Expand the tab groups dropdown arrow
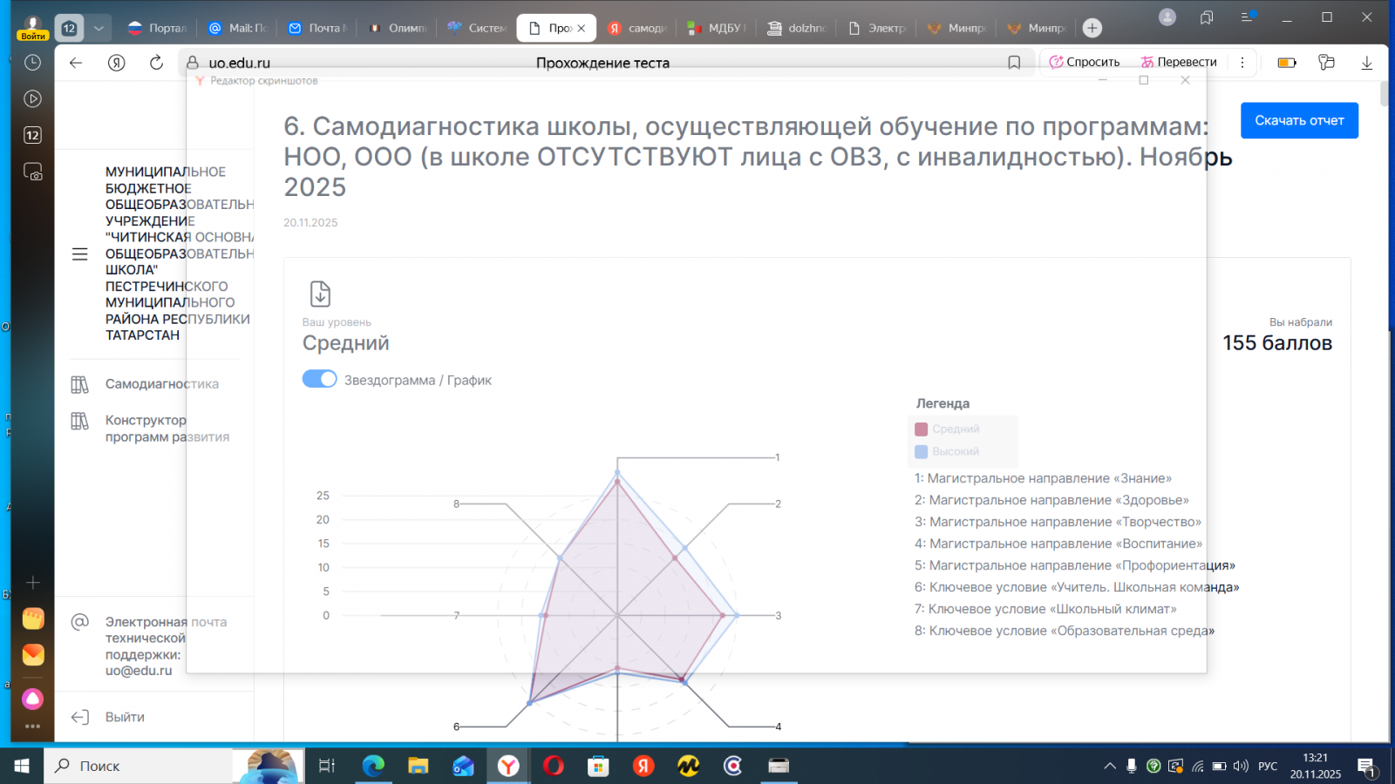The height and width of the screenshot is (784, 1395). click(x=99, y=28)
